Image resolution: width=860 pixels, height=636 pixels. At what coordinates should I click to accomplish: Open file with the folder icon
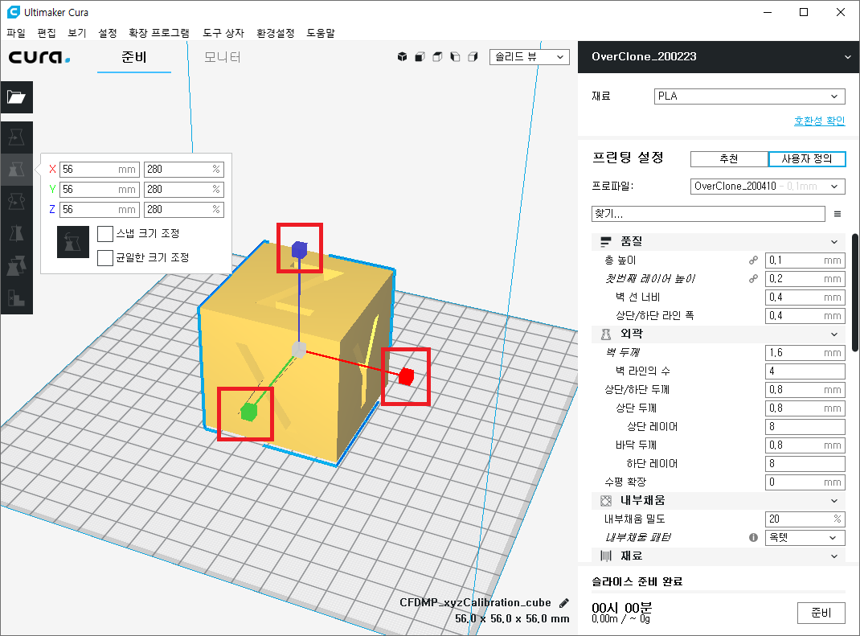tap(16, 97)
